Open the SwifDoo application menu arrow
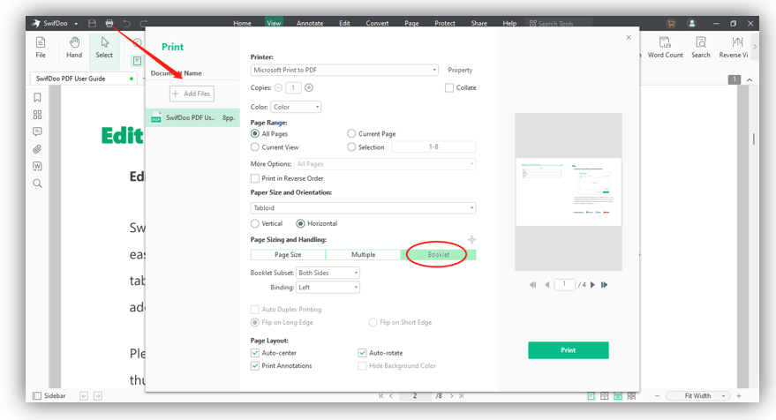 click(76, 23)
